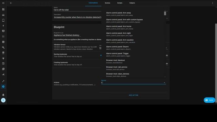This screenshot has height=122, width=217.
Task: Open the wrench icon panel in sidebar
Action: [x=3, y=47]
